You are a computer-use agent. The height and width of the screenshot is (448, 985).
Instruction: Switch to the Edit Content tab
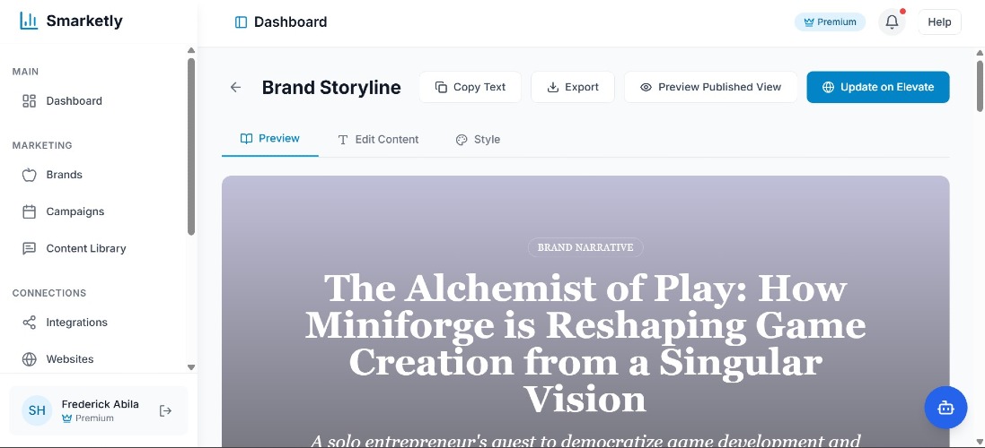(x=378, y=140)
